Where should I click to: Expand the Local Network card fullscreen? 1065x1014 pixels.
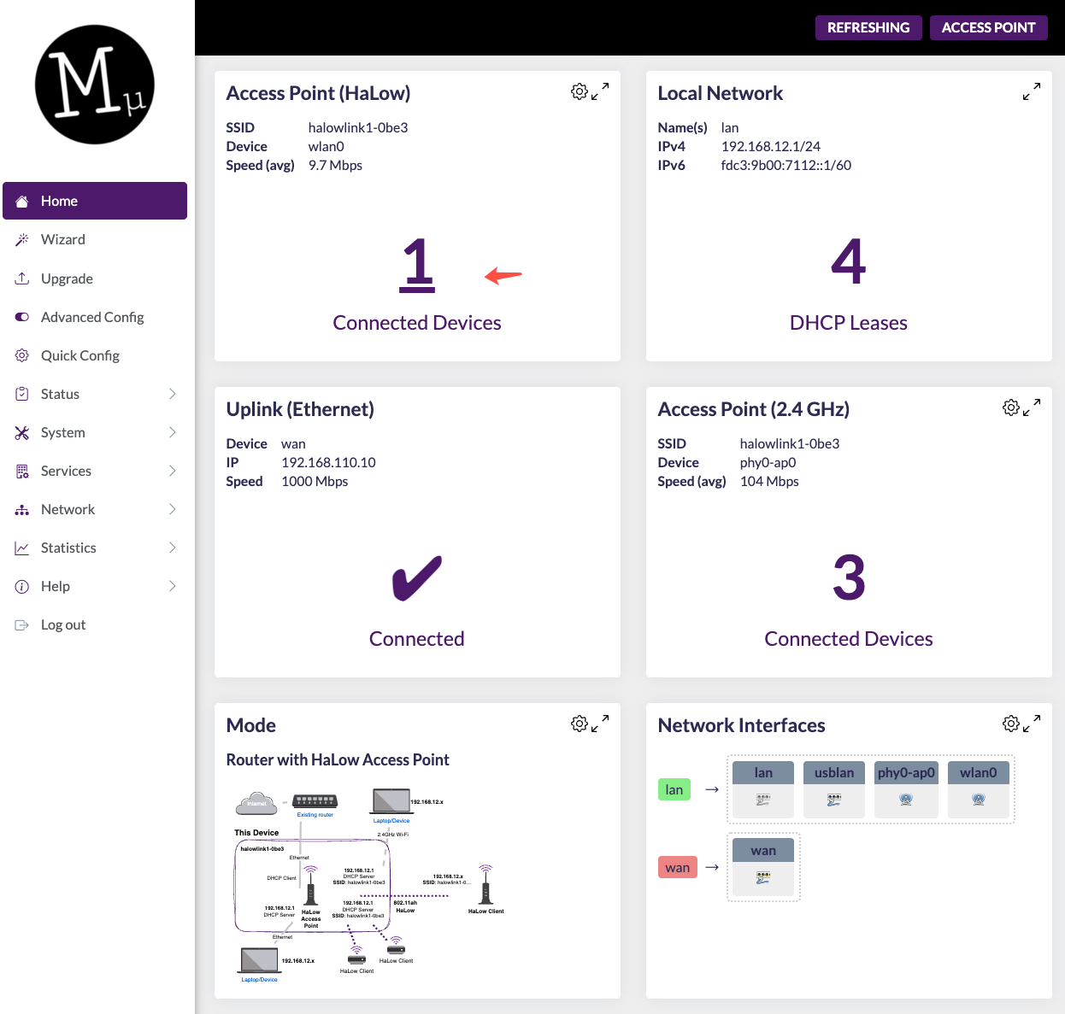(1032, 91)
